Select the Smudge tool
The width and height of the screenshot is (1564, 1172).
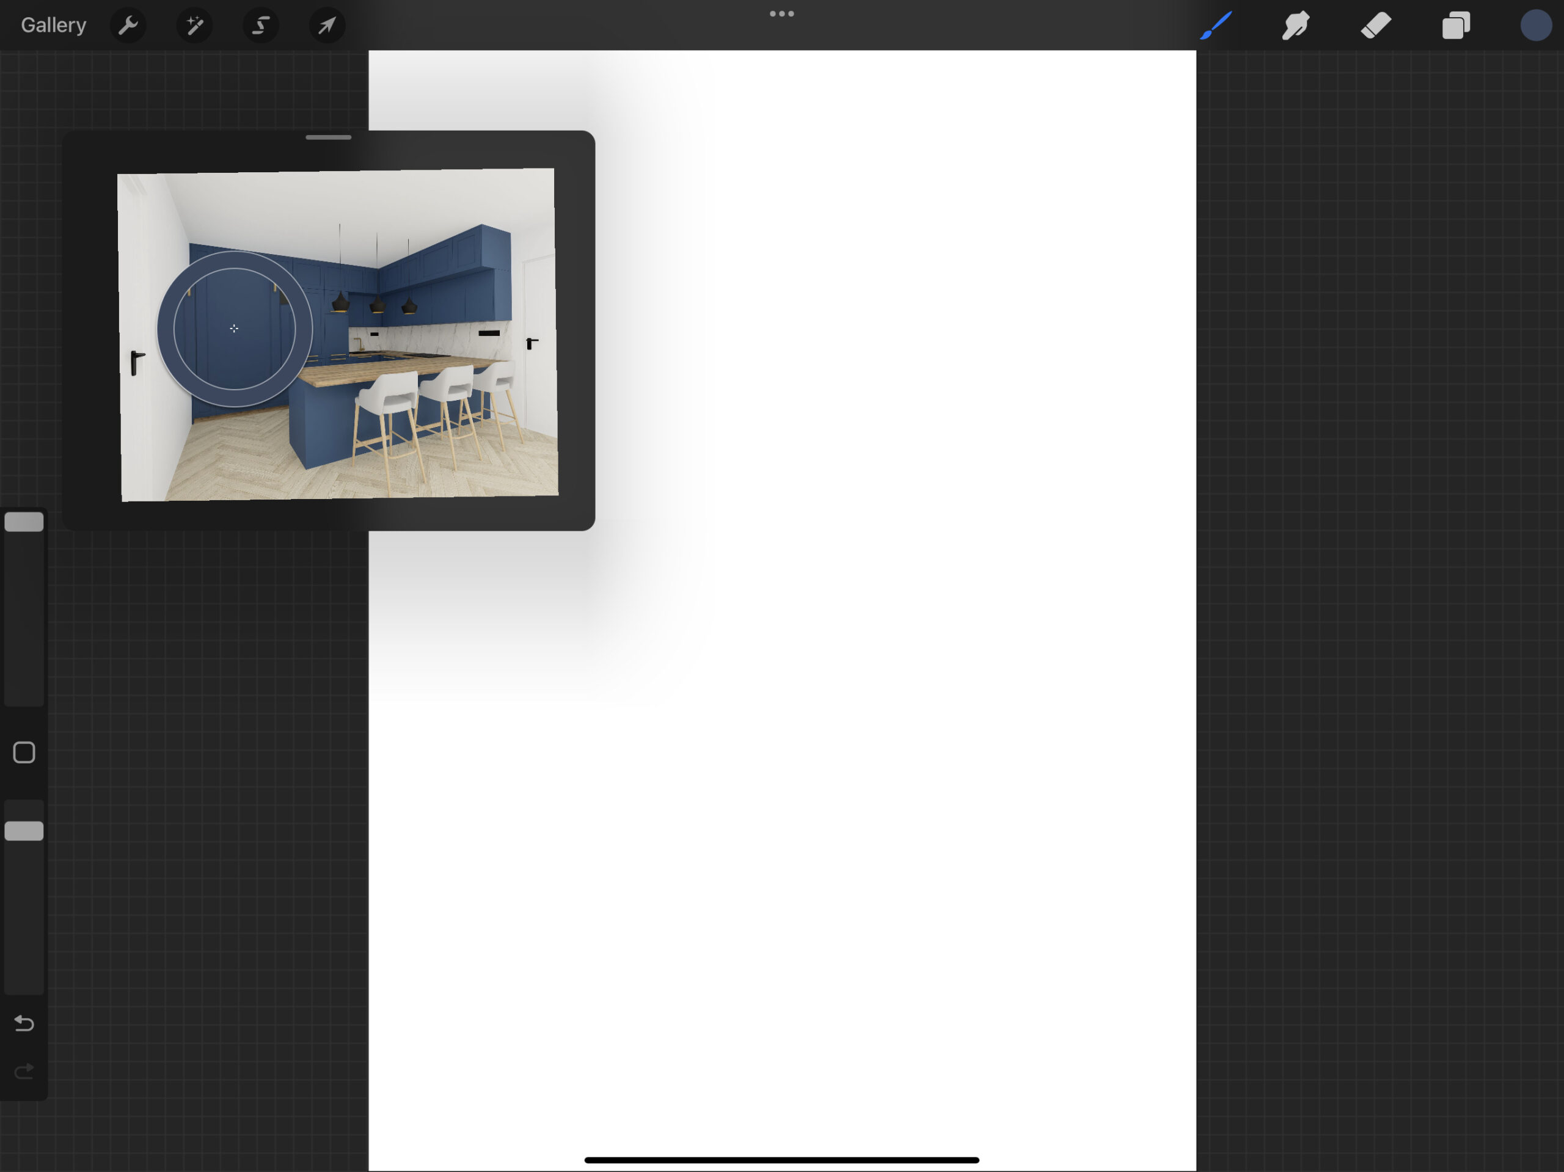pyautogui.click(x=1296, y=26)
